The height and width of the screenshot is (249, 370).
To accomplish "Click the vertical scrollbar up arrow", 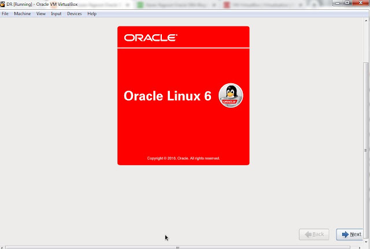I will [x=366, y=21].
